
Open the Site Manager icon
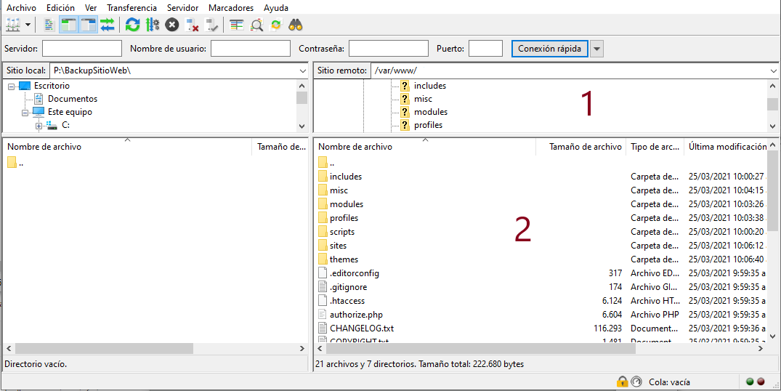tap(13, 25)
